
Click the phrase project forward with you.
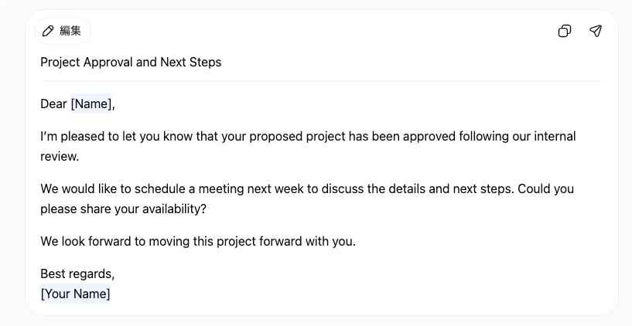tap(286, 242)
